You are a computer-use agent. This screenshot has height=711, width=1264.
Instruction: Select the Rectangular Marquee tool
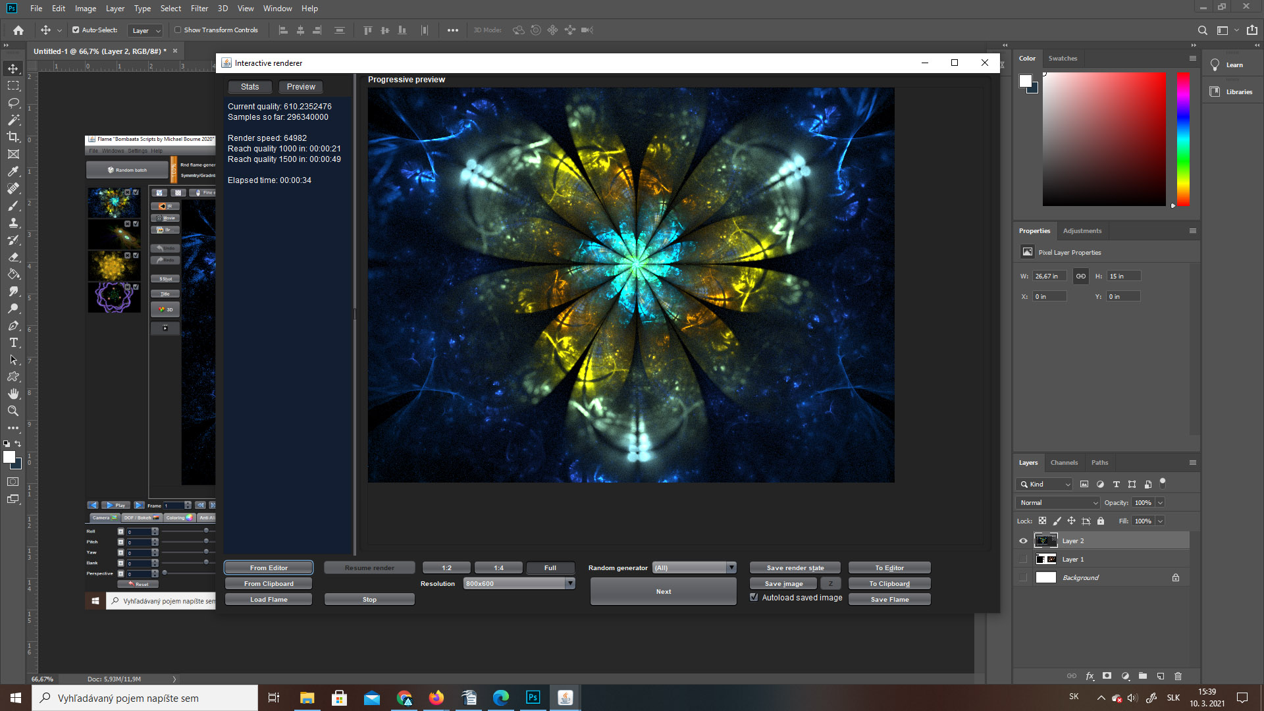13,86
